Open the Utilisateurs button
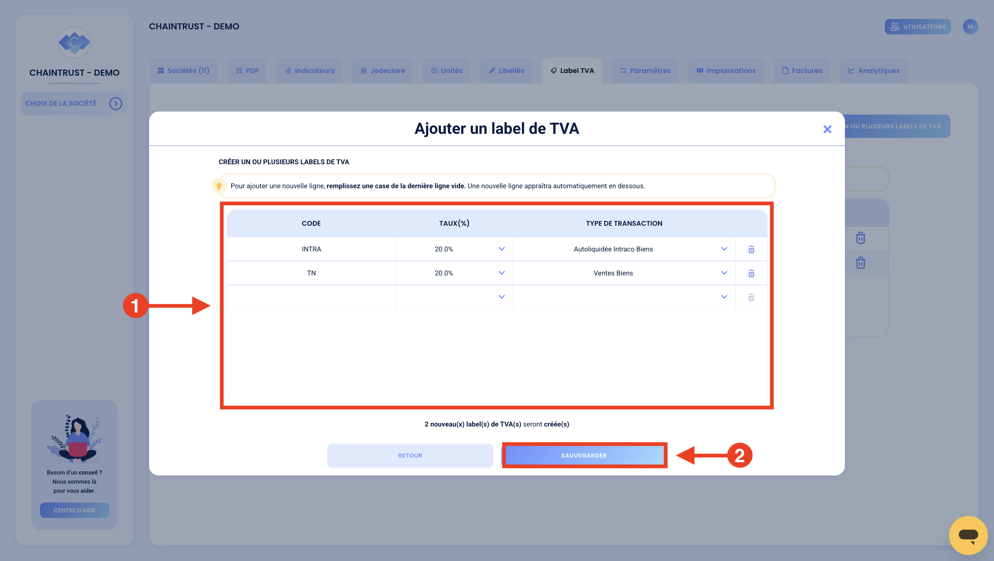994x561 pixels. (x=918, y=27)
